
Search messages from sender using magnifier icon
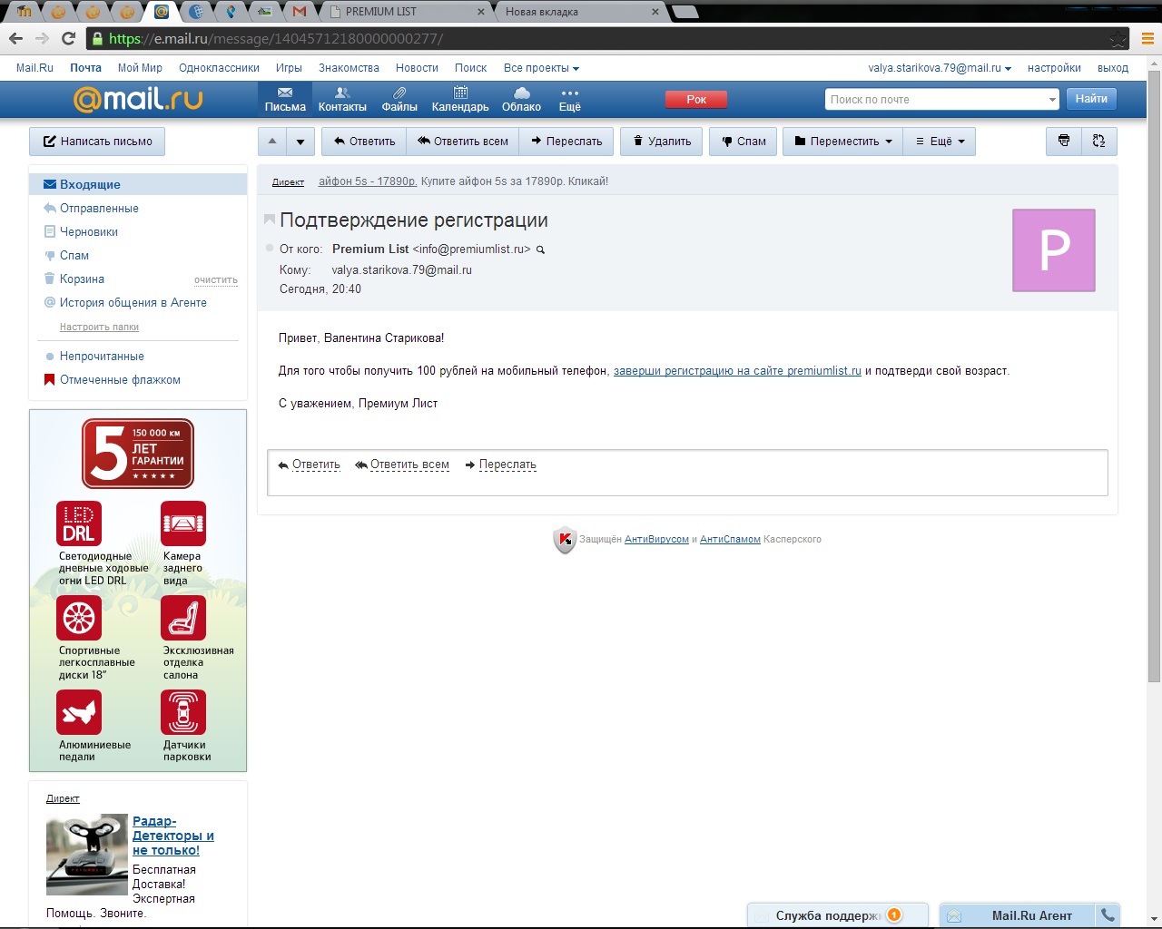(x=540, y=249)
